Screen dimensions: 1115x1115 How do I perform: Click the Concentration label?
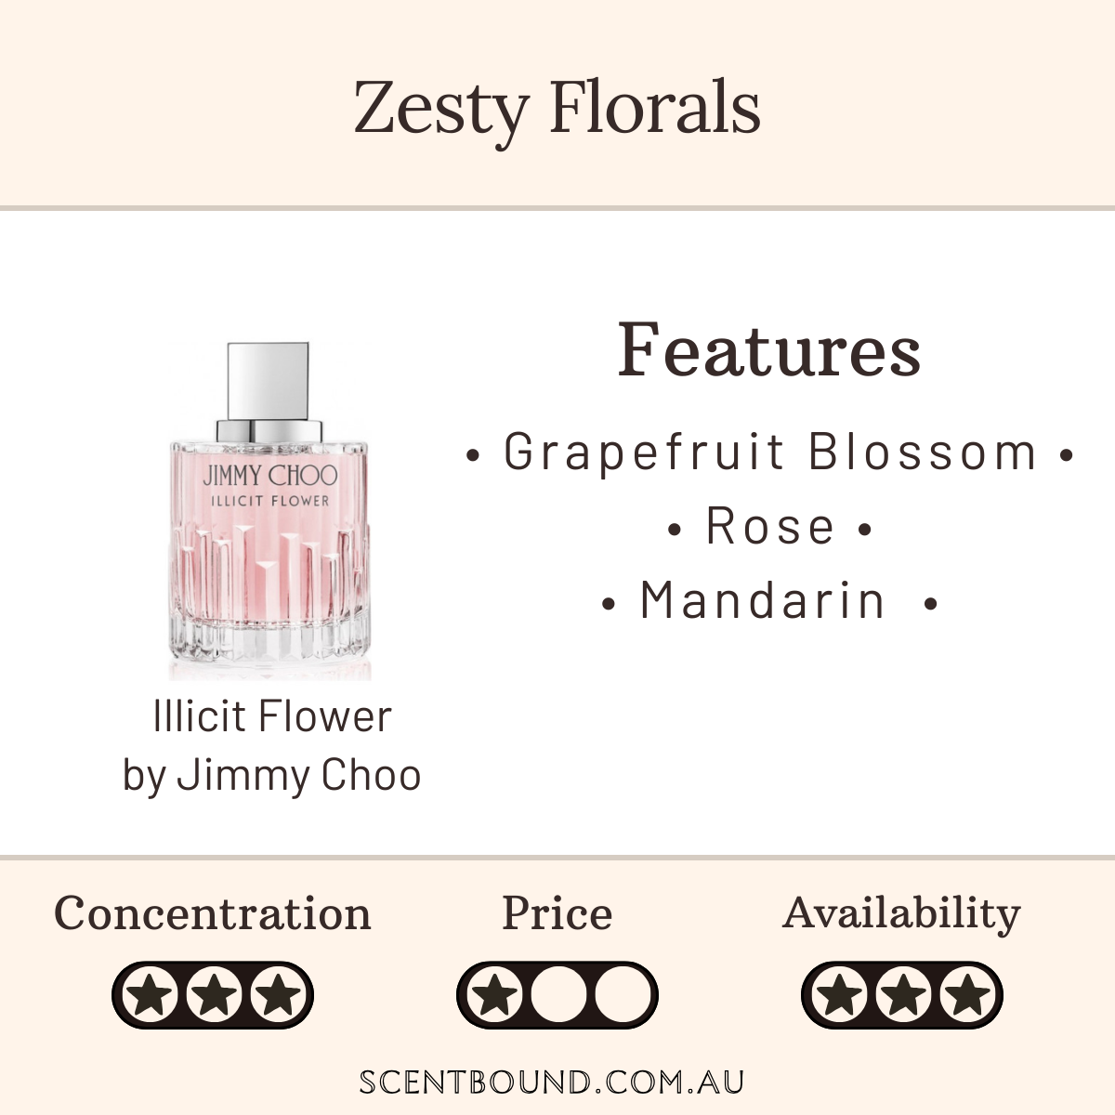tap(213, 913)
